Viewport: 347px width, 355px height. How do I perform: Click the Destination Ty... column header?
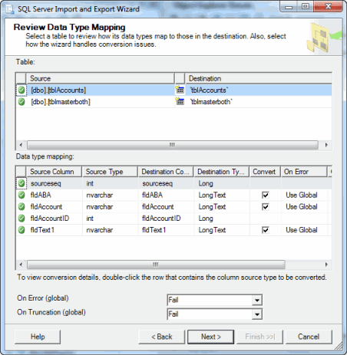222,172
